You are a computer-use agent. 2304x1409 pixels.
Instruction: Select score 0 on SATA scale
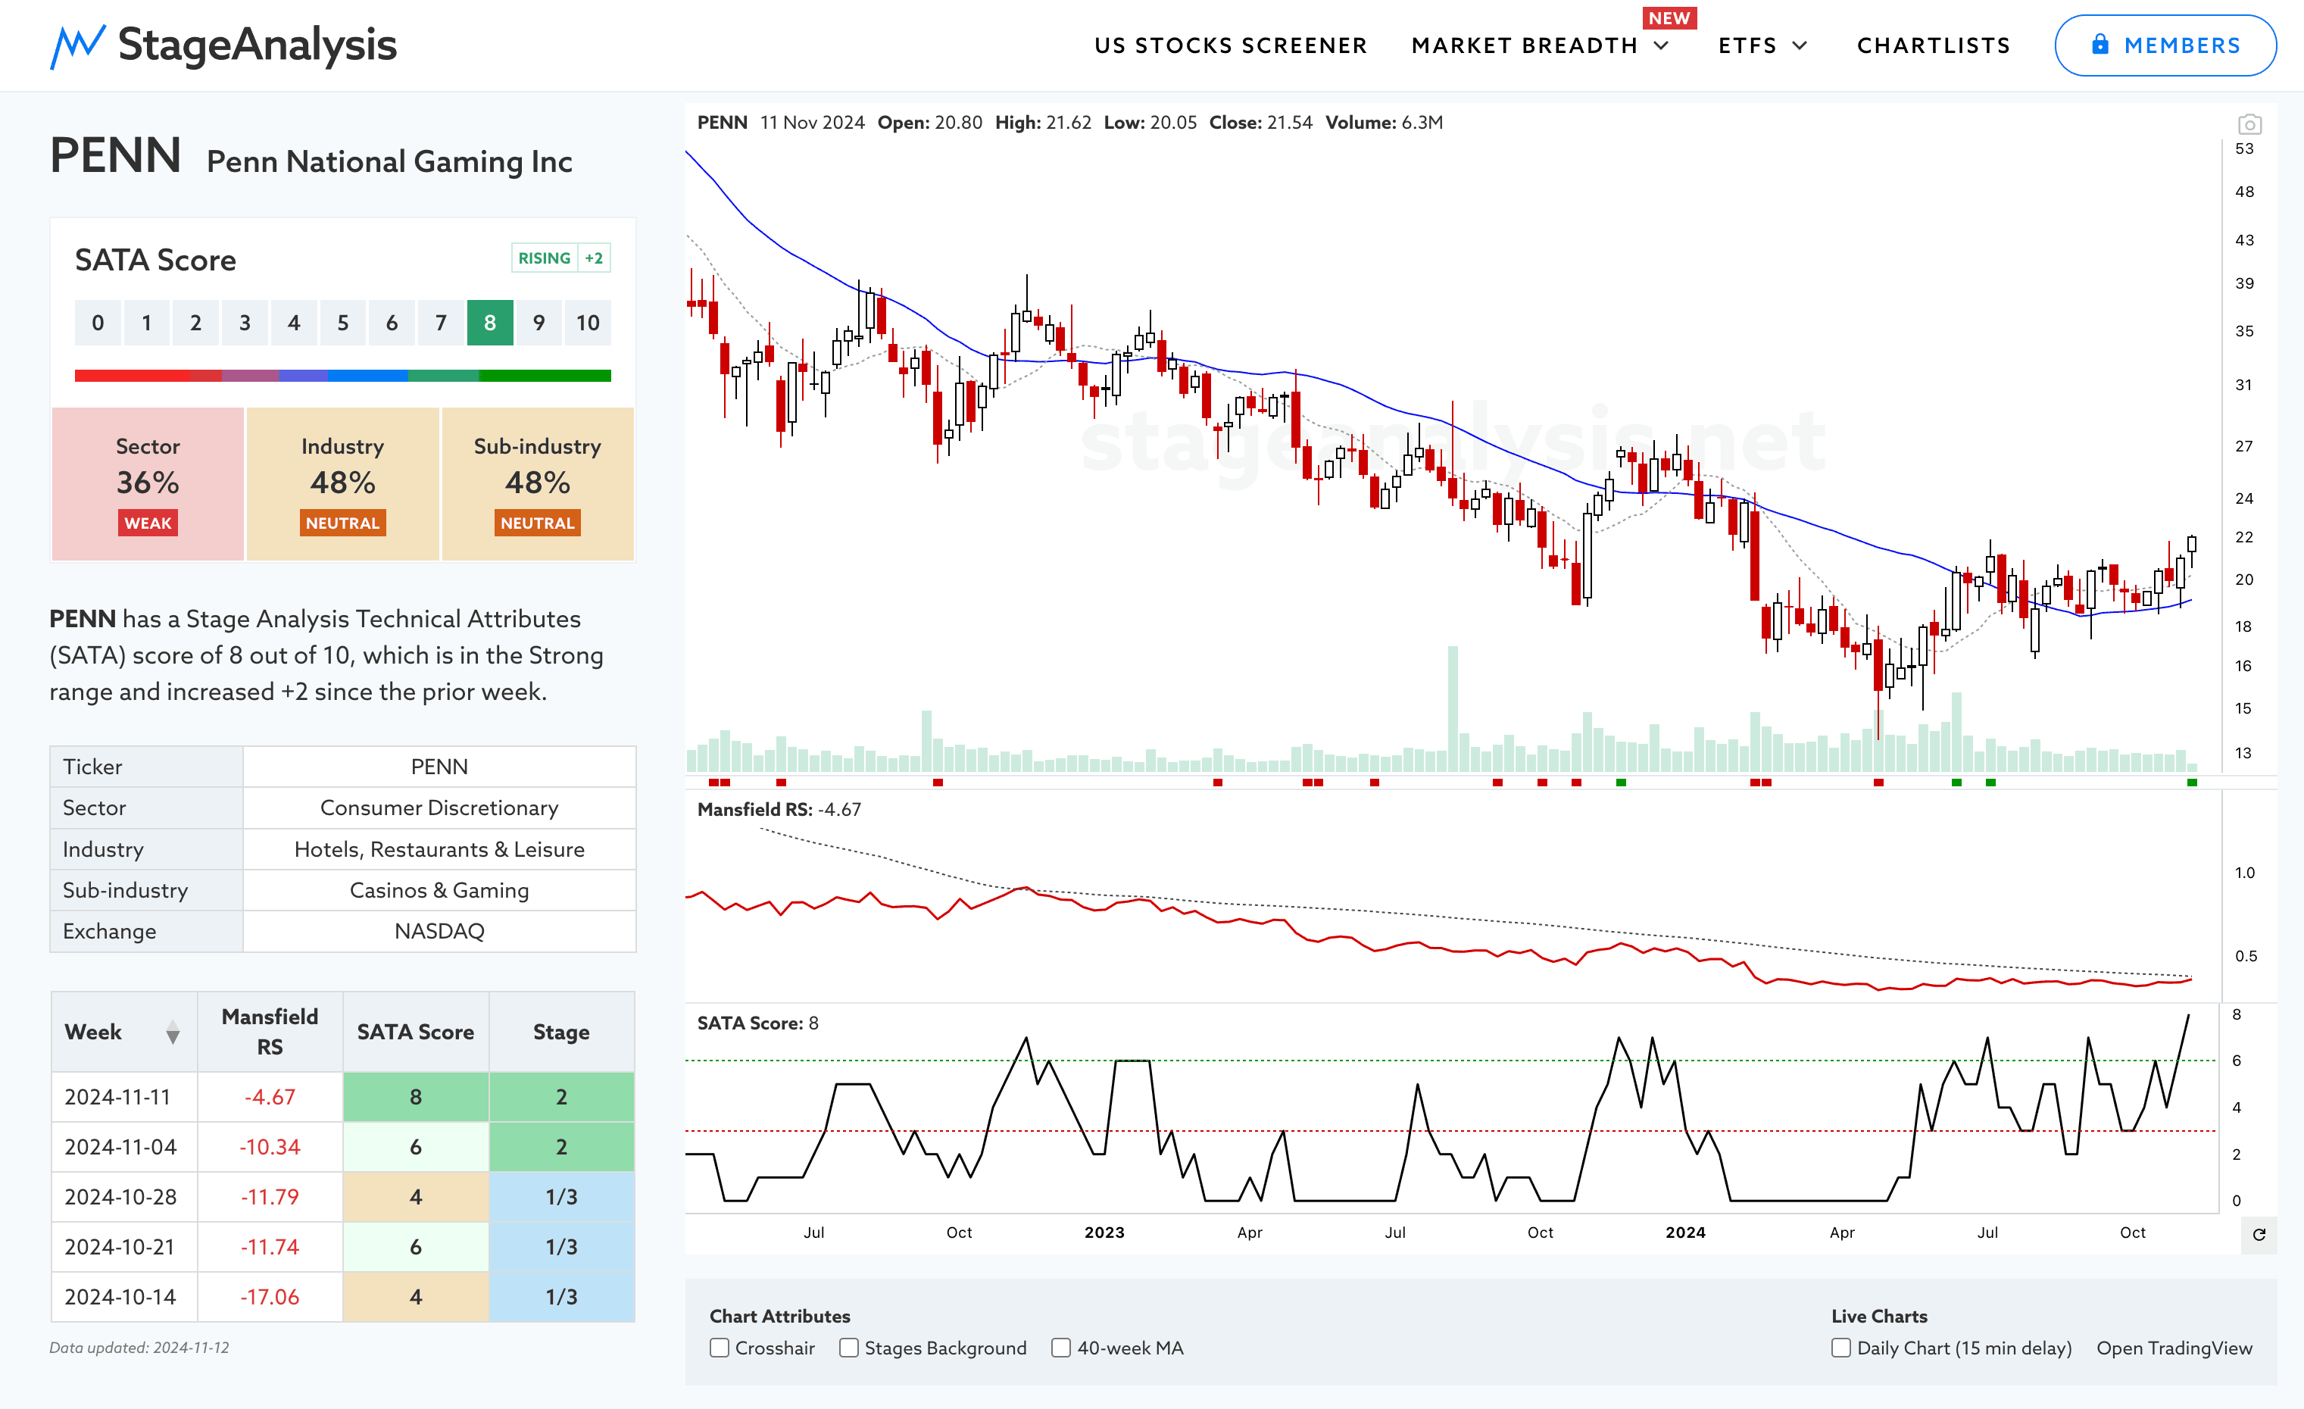pyautogui.click(x=98, y=323)
